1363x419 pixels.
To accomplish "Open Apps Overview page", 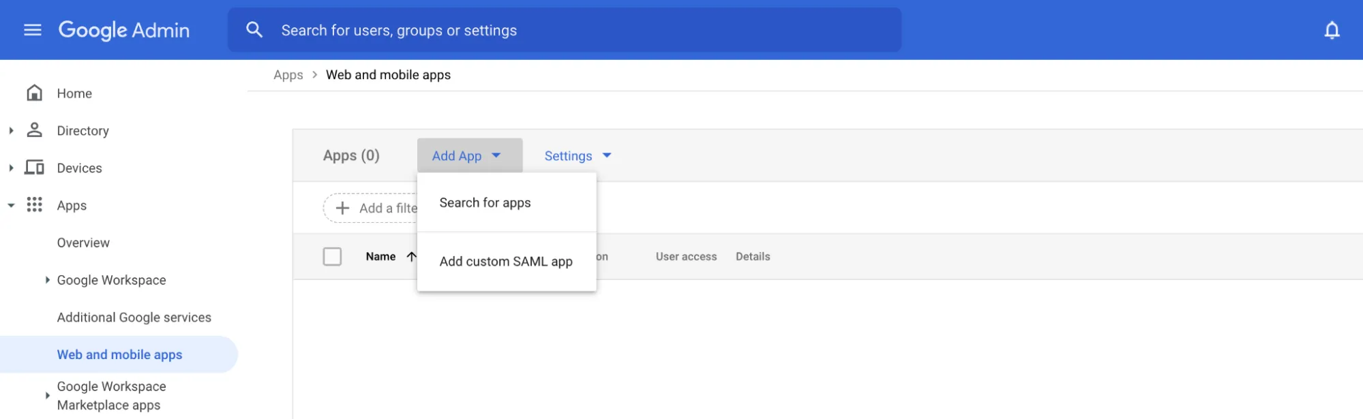I will click(x=83, y=243).
